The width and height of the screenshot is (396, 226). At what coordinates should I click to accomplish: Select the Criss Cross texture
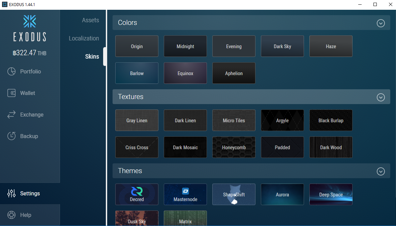(x=137, y=148)
